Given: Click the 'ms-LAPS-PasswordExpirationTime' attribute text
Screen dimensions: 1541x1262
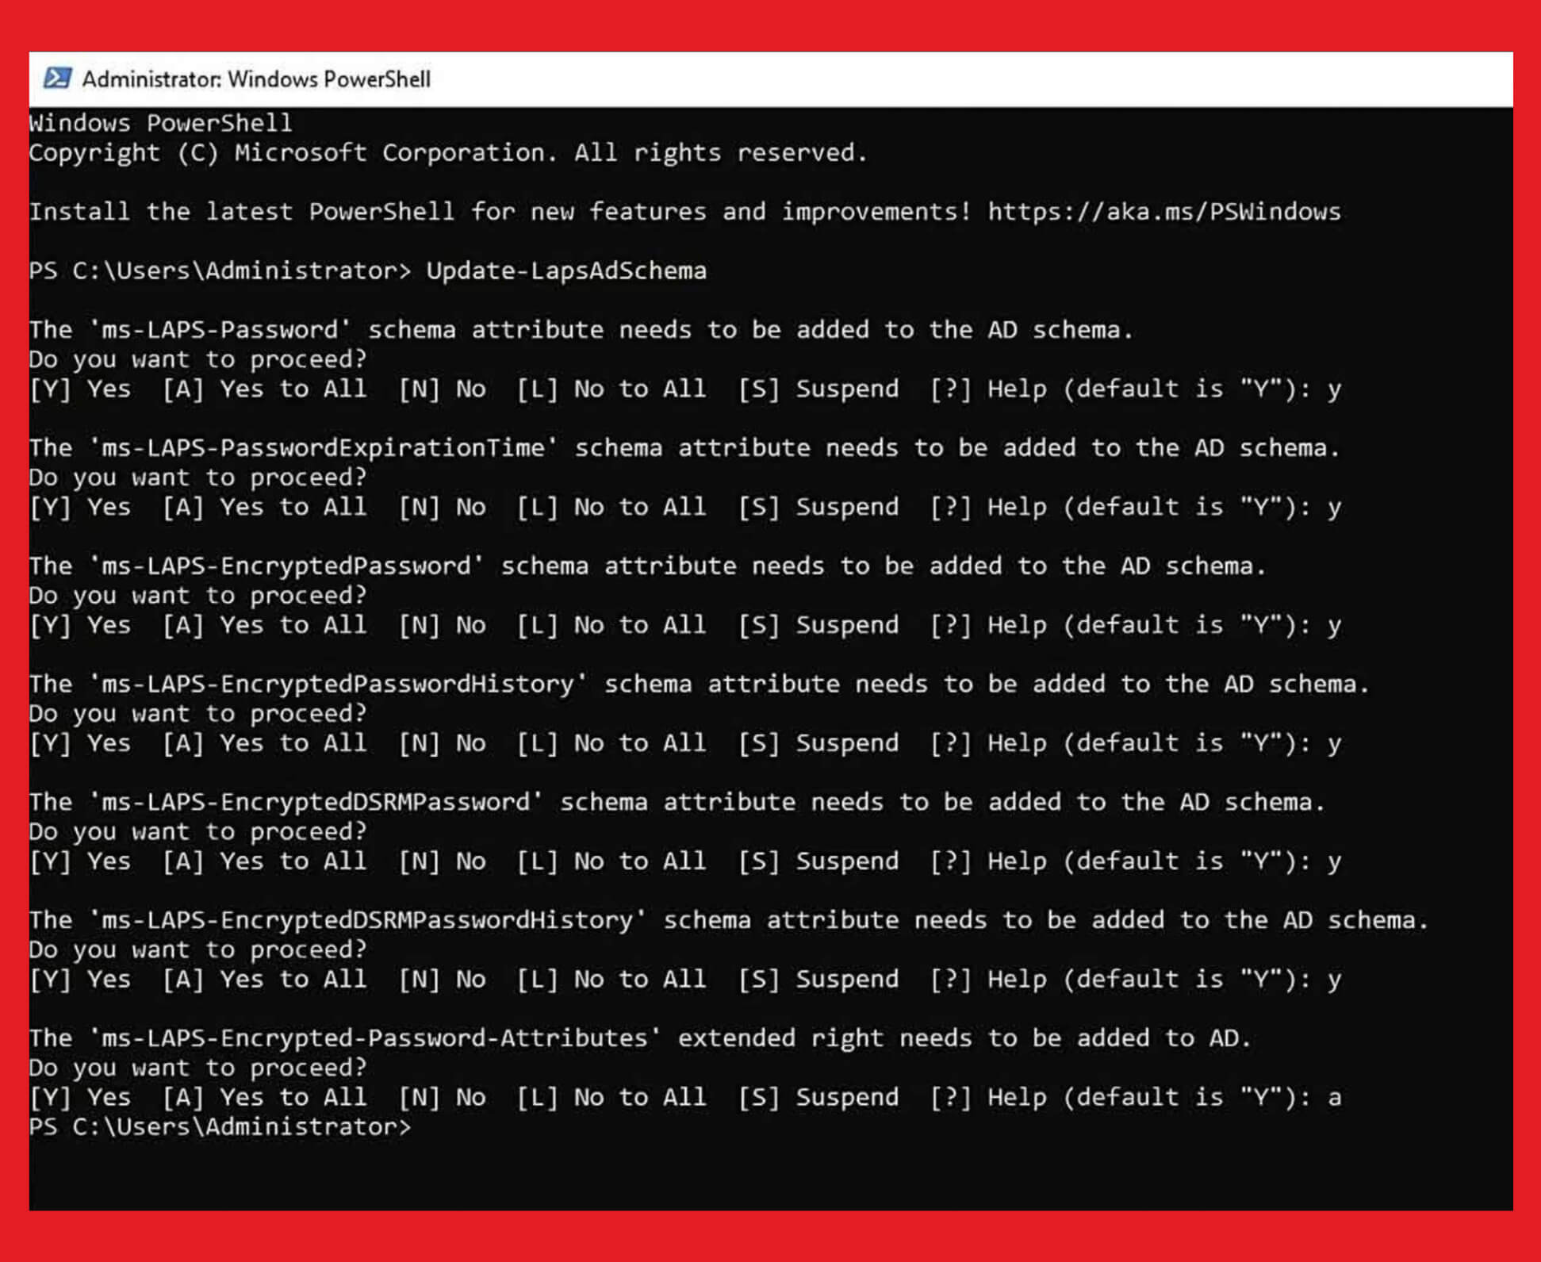Looking at the screenshot, I should click(x=323, y=447).
